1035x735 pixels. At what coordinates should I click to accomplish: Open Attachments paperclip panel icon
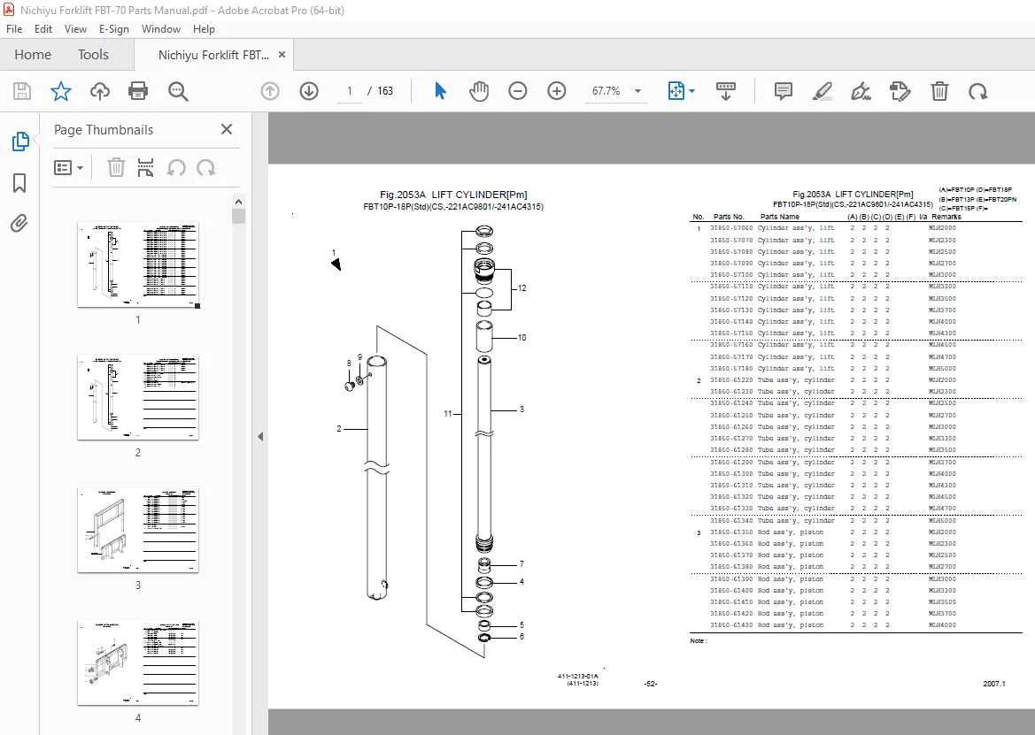pyautogui.click(x=19, y=224)
